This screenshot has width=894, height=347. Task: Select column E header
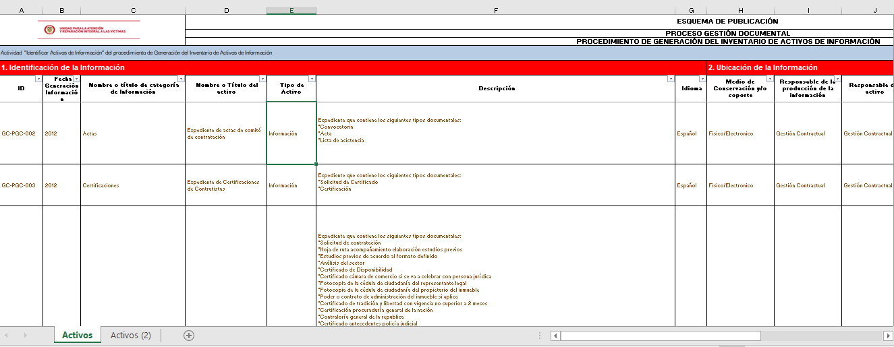point(291,10)
